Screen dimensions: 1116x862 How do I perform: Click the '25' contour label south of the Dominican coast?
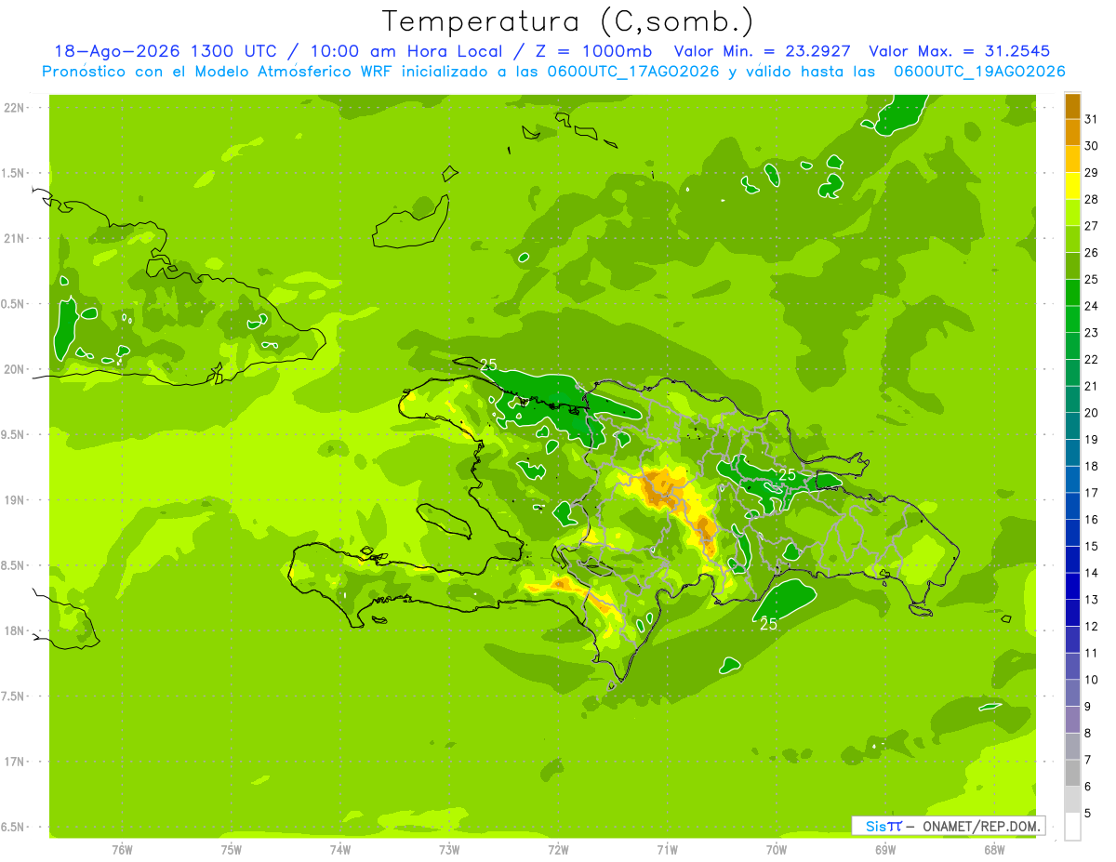(x=768, y=624)
